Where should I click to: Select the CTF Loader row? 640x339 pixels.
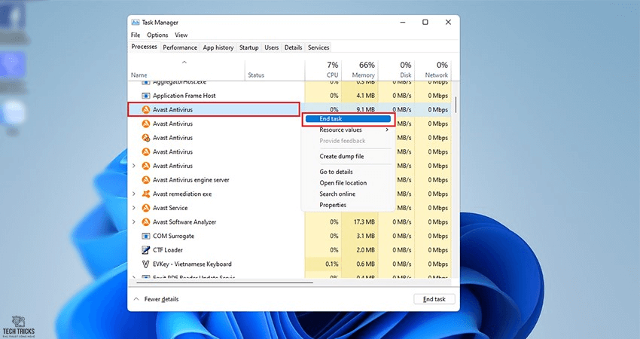290,250
